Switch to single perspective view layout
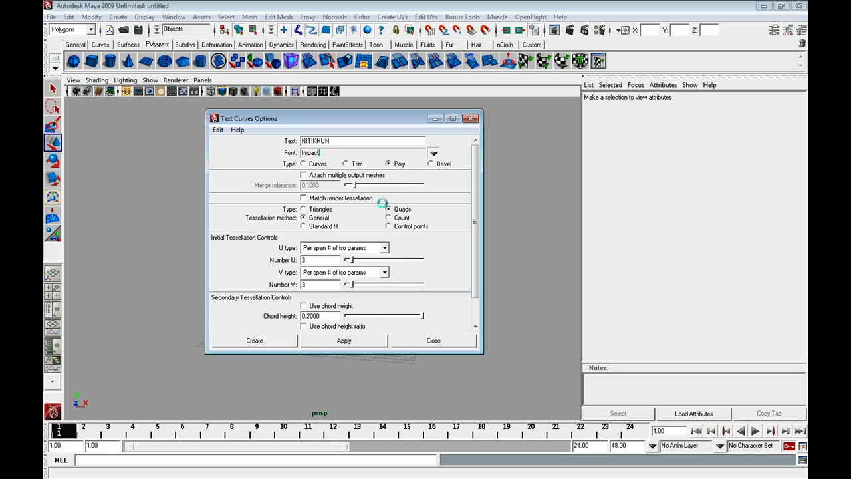The height and width of the screenshot is (479, 851). tap(53, 273)
